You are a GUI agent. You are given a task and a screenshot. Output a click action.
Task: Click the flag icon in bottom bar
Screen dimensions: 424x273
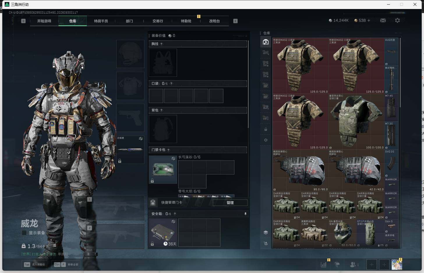[337, 265]
